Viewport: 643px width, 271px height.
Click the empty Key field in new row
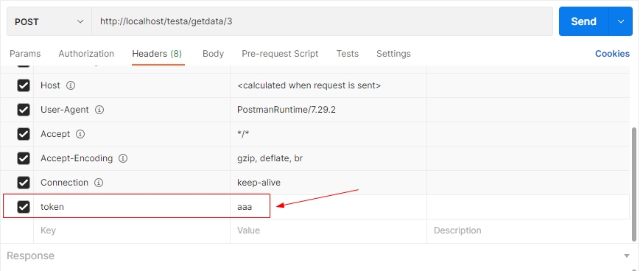[x=132, y=230]
